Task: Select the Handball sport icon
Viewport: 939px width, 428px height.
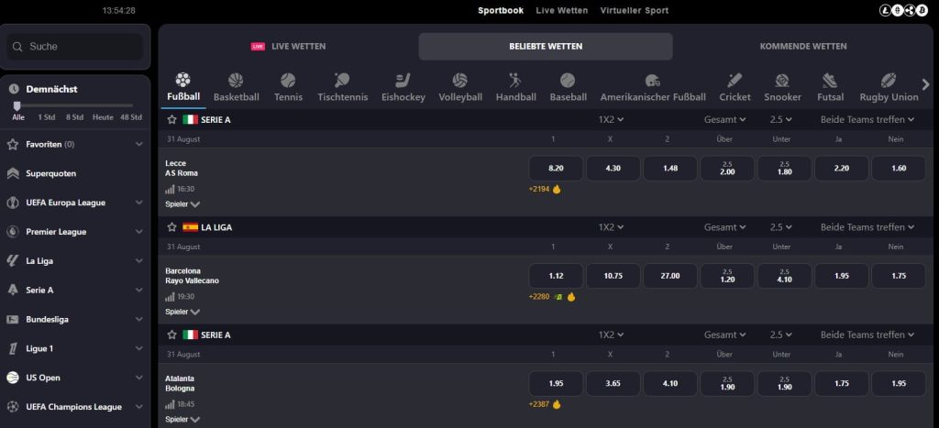Action: point(515,80)
